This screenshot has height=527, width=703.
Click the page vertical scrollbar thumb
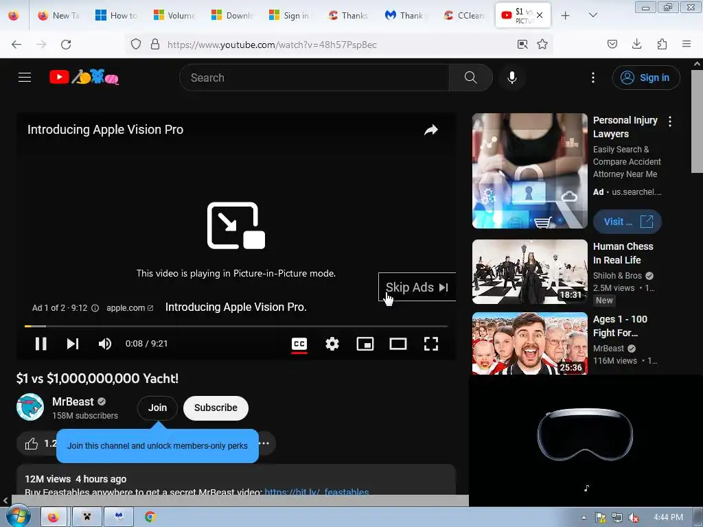[x=697, y=121]
